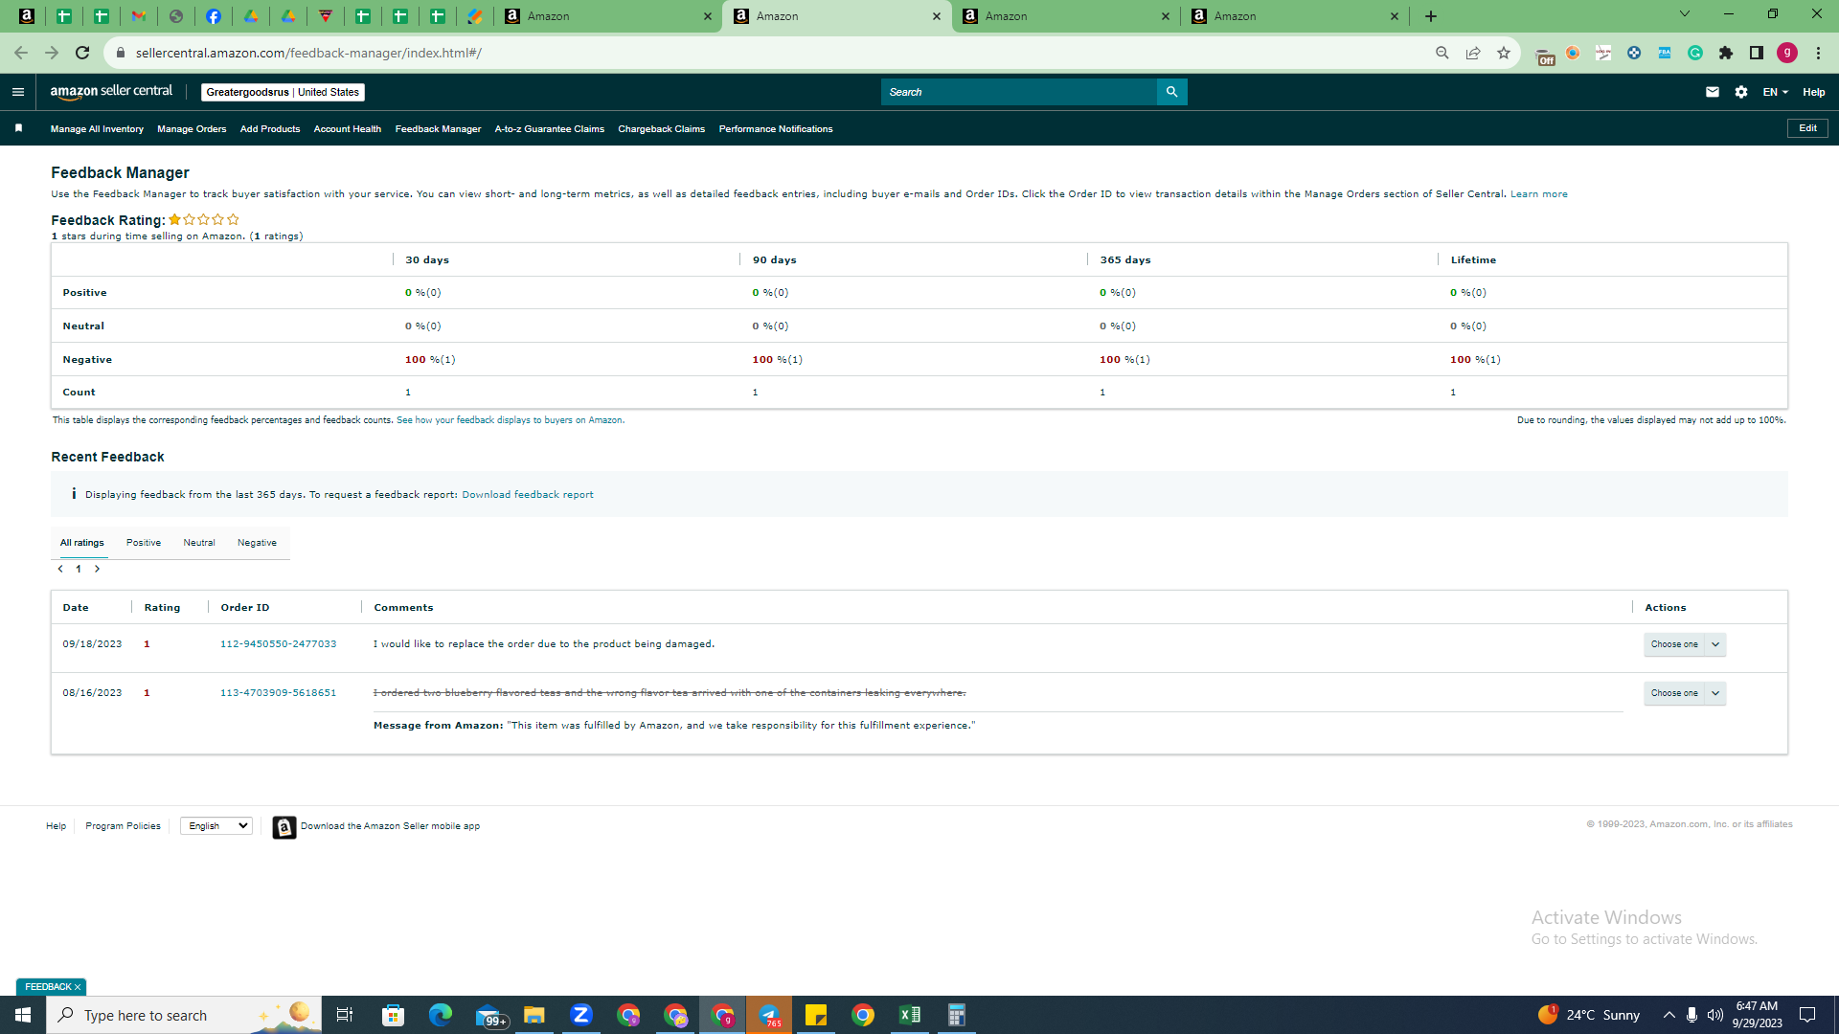Click the amazon seller central logo
This screenshot has width=1839, height=1034.
(x=111, y=92)
